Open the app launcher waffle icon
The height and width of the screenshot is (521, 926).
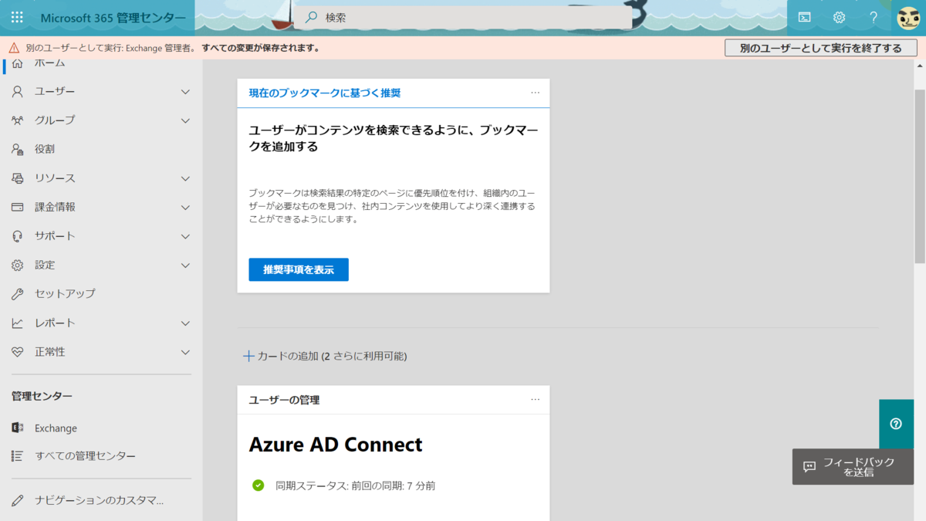tap(17, 17)
